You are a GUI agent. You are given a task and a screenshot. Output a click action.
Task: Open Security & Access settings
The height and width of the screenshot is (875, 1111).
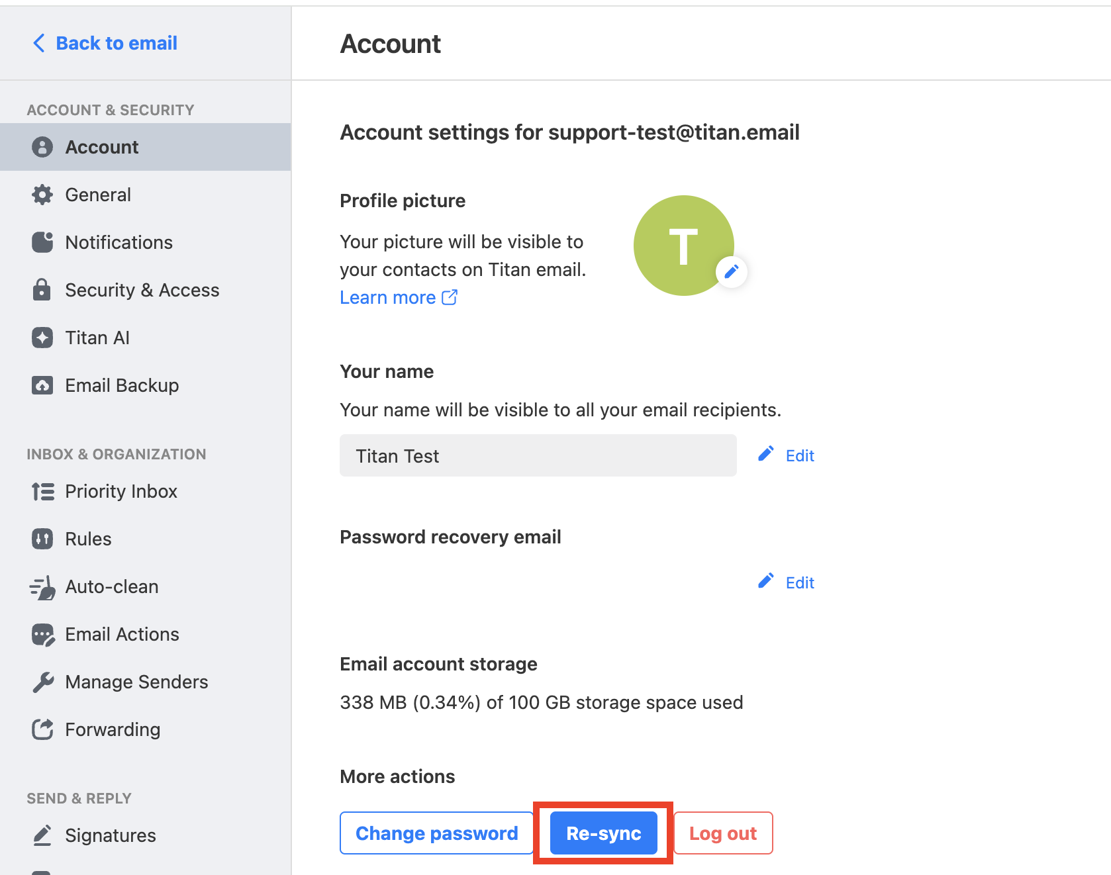click(146, 290)
